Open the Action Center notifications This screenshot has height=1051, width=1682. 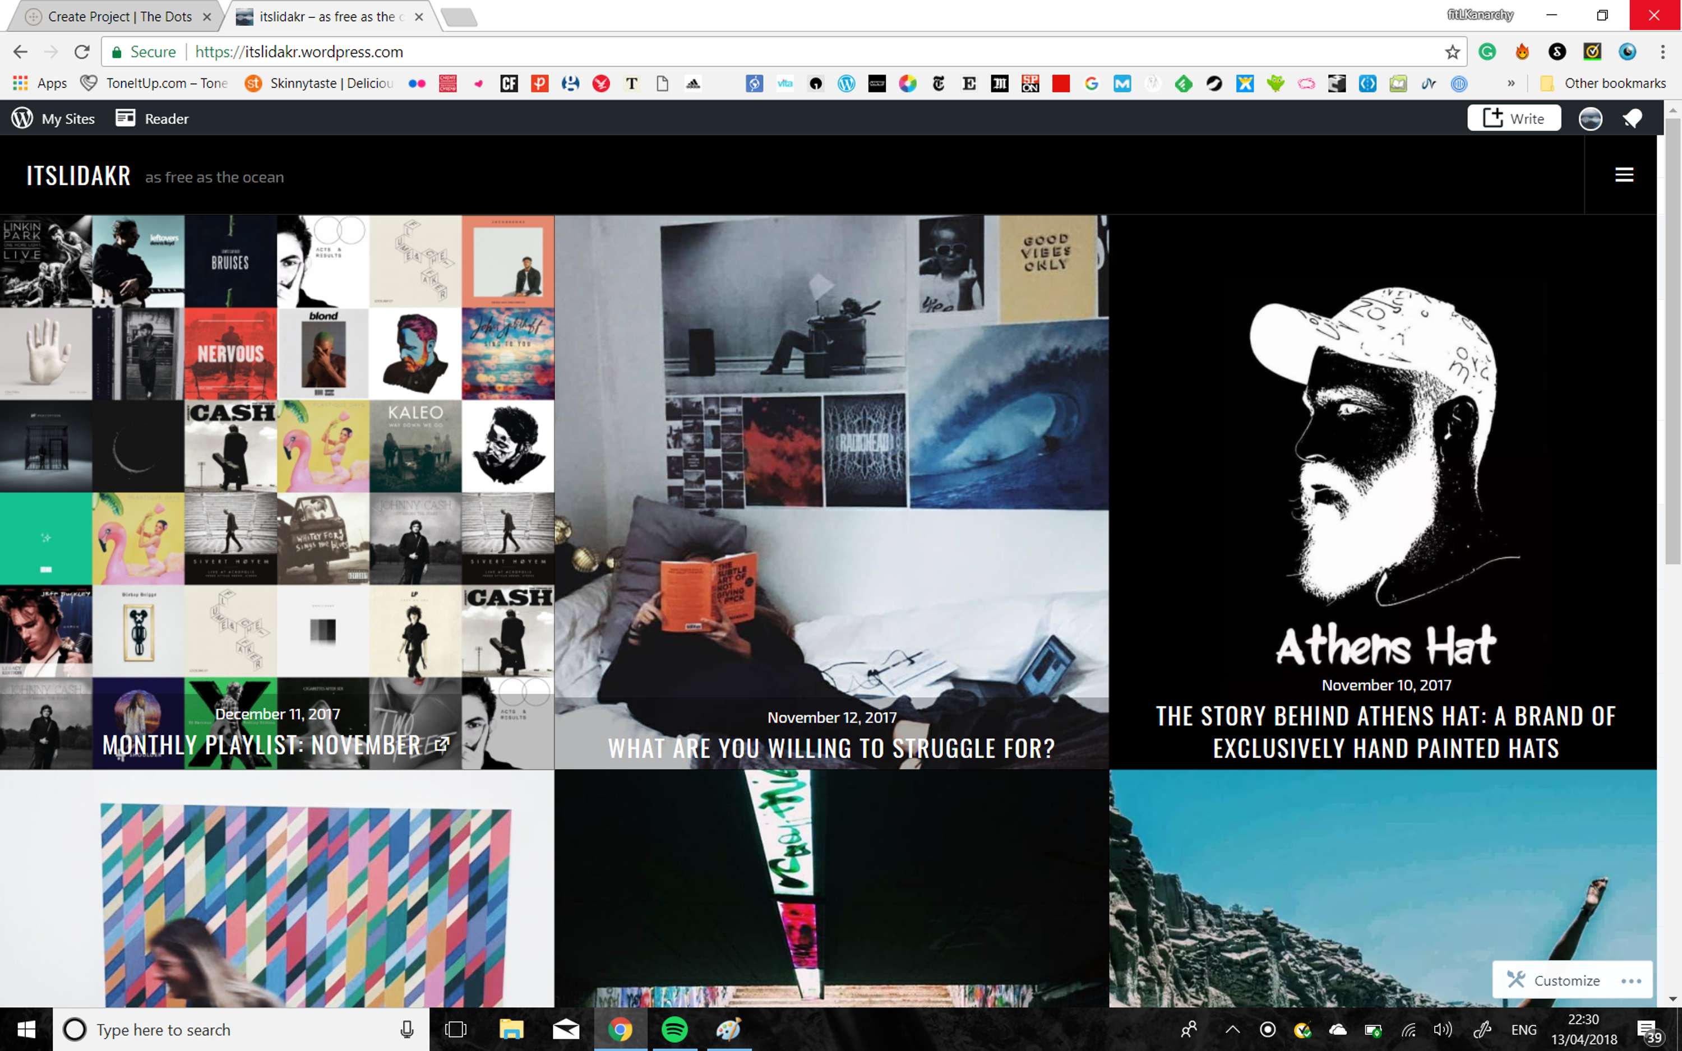coord(1650,1031)
